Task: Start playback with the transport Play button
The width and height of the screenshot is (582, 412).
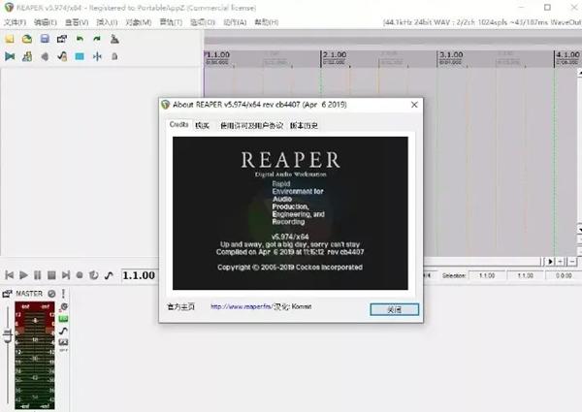Action: click(23, 275)
